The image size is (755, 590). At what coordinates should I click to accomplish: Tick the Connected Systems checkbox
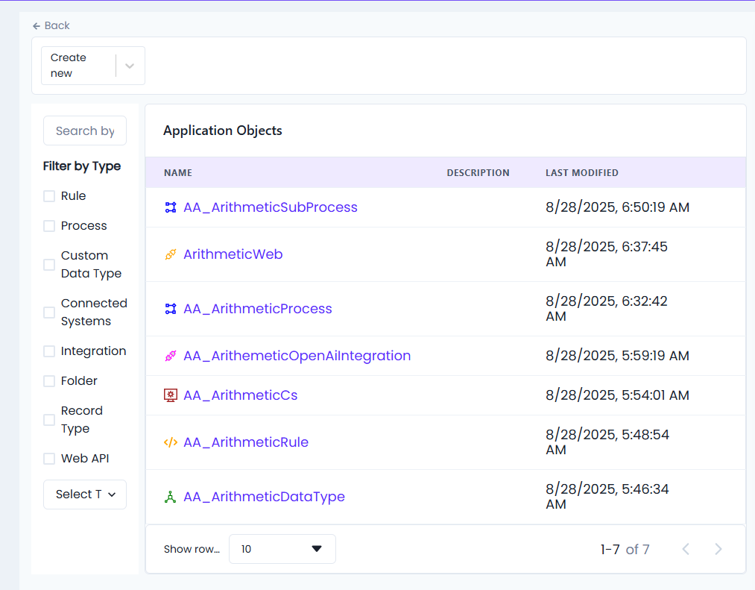pos(49,313)
